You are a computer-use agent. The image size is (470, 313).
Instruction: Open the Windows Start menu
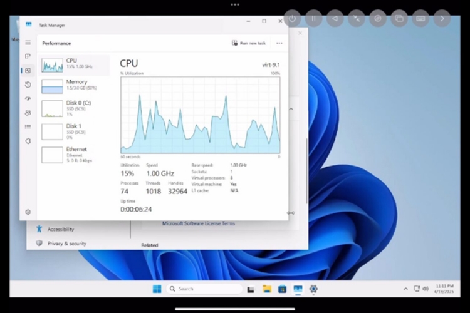click(x=157, y=289)
